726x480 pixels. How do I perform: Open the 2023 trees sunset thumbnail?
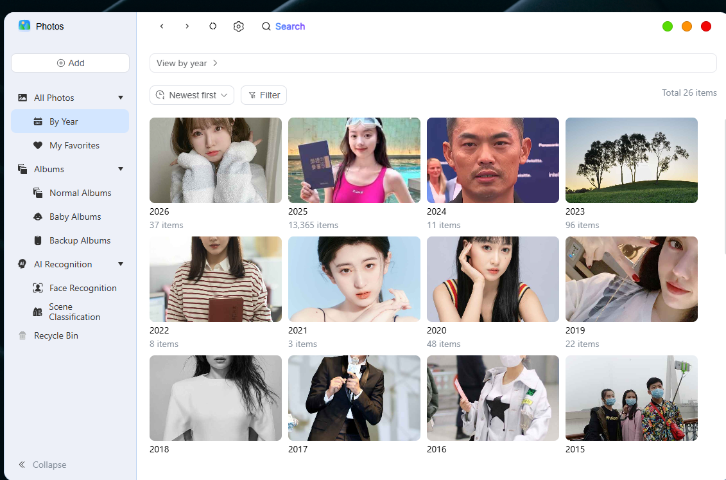[632, 160]
